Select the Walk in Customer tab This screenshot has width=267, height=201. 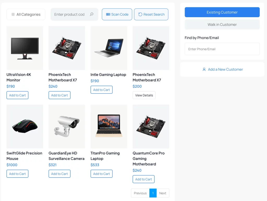click(x=222, y=24)
